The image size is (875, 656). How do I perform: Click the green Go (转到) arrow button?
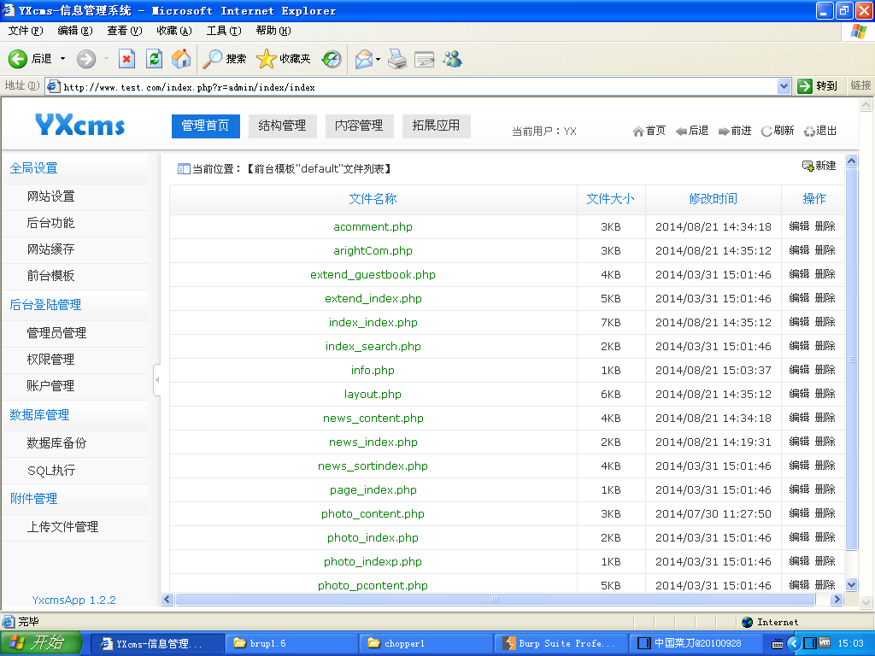click(x=818, y=86)
